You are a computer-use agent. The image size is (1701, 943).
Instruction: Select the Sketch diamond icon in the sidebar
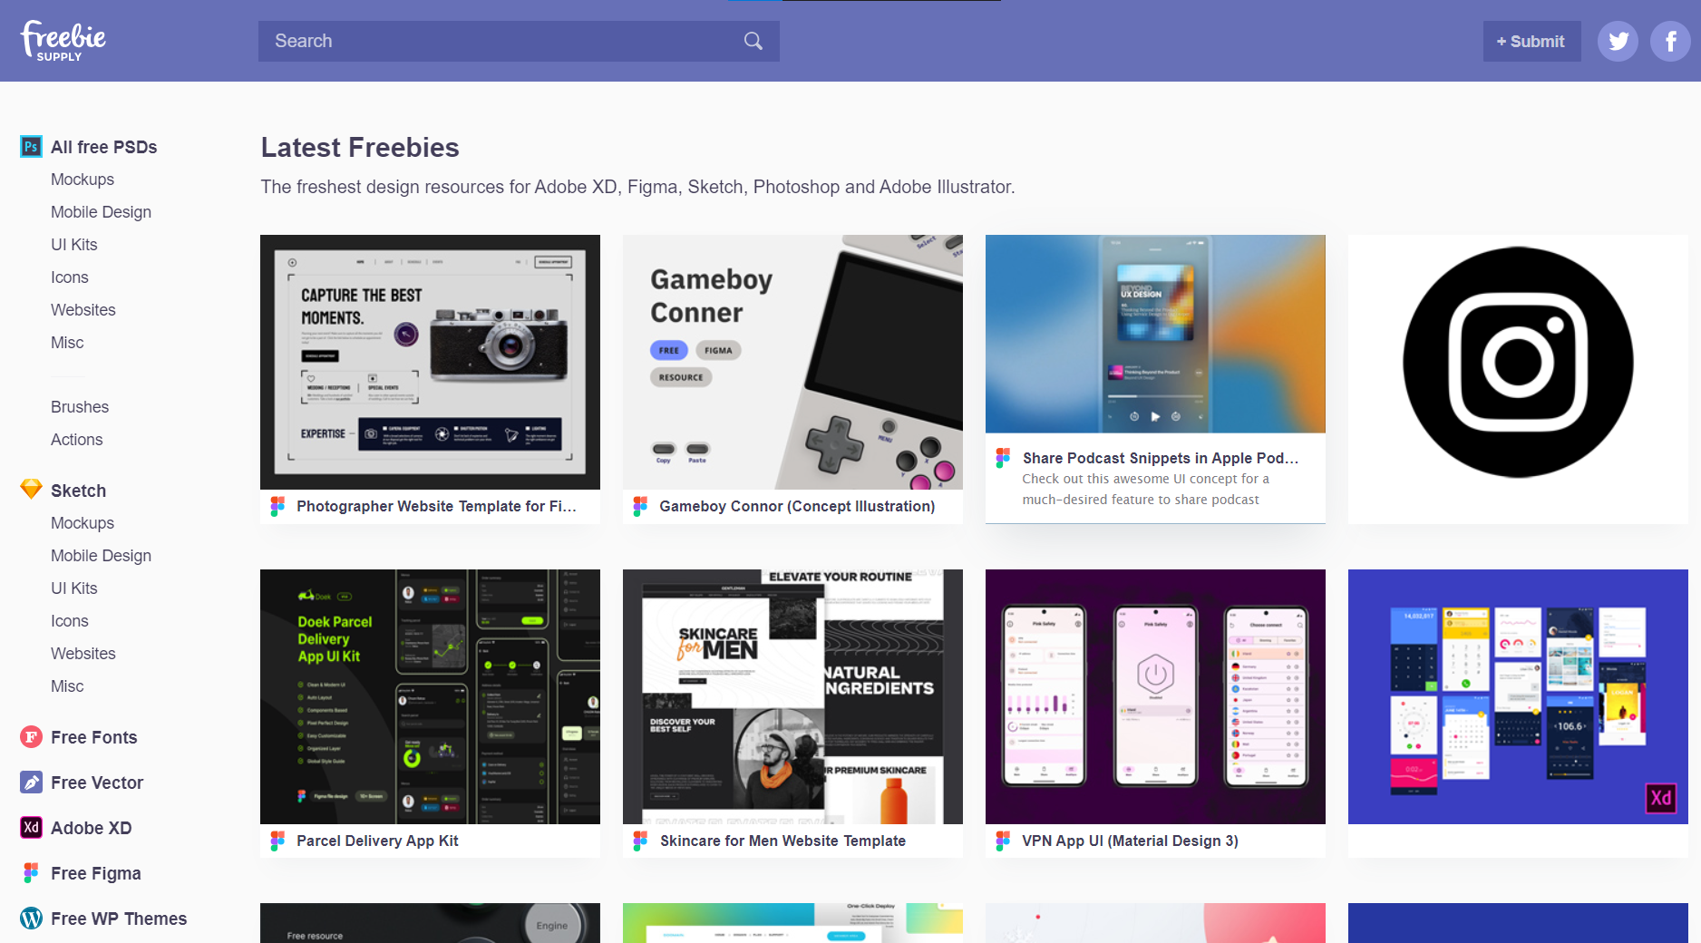(31, 489)
